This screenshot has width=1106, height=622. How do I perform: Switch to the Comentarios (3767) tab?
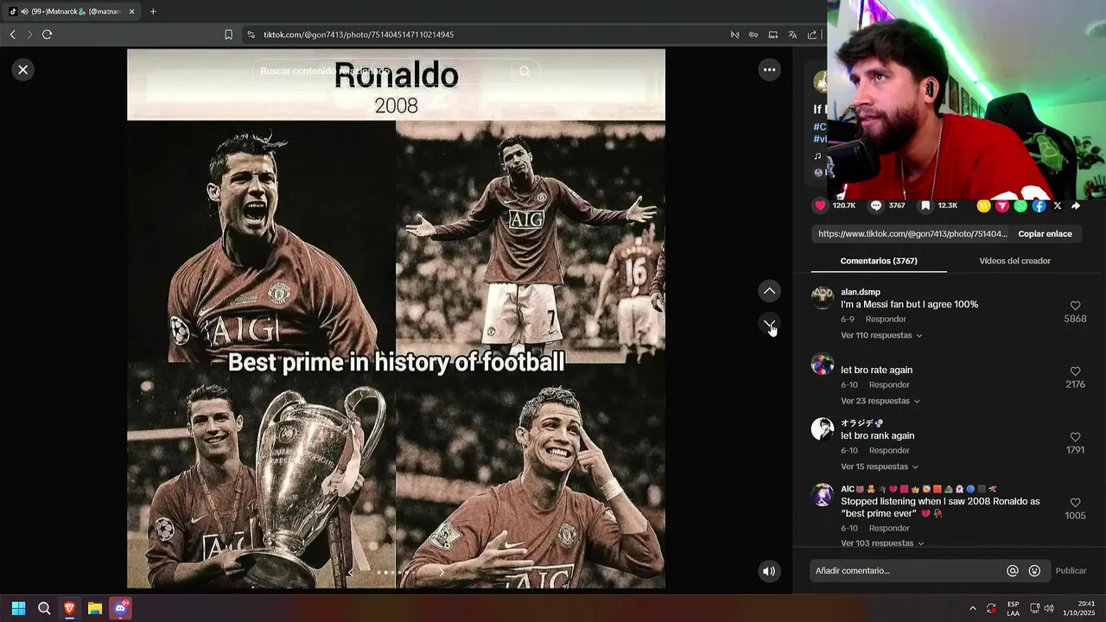coord(879,261)
